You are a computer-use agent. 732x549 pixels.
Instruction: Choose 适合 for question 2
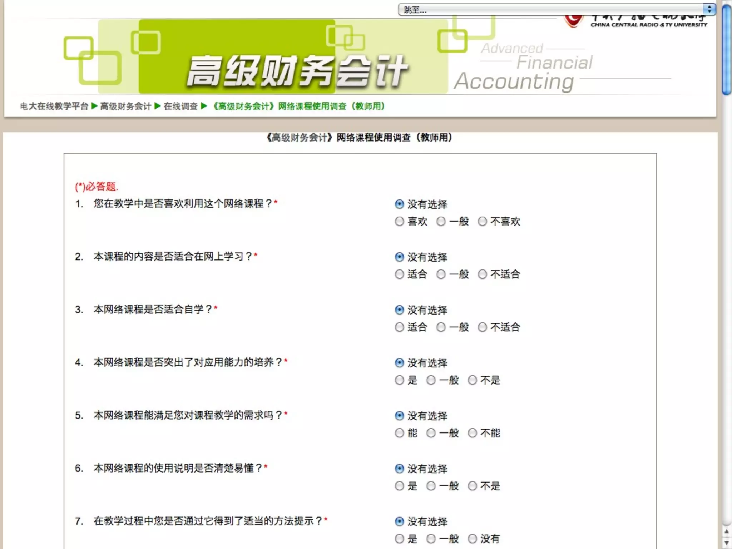(x=399, y=274)
